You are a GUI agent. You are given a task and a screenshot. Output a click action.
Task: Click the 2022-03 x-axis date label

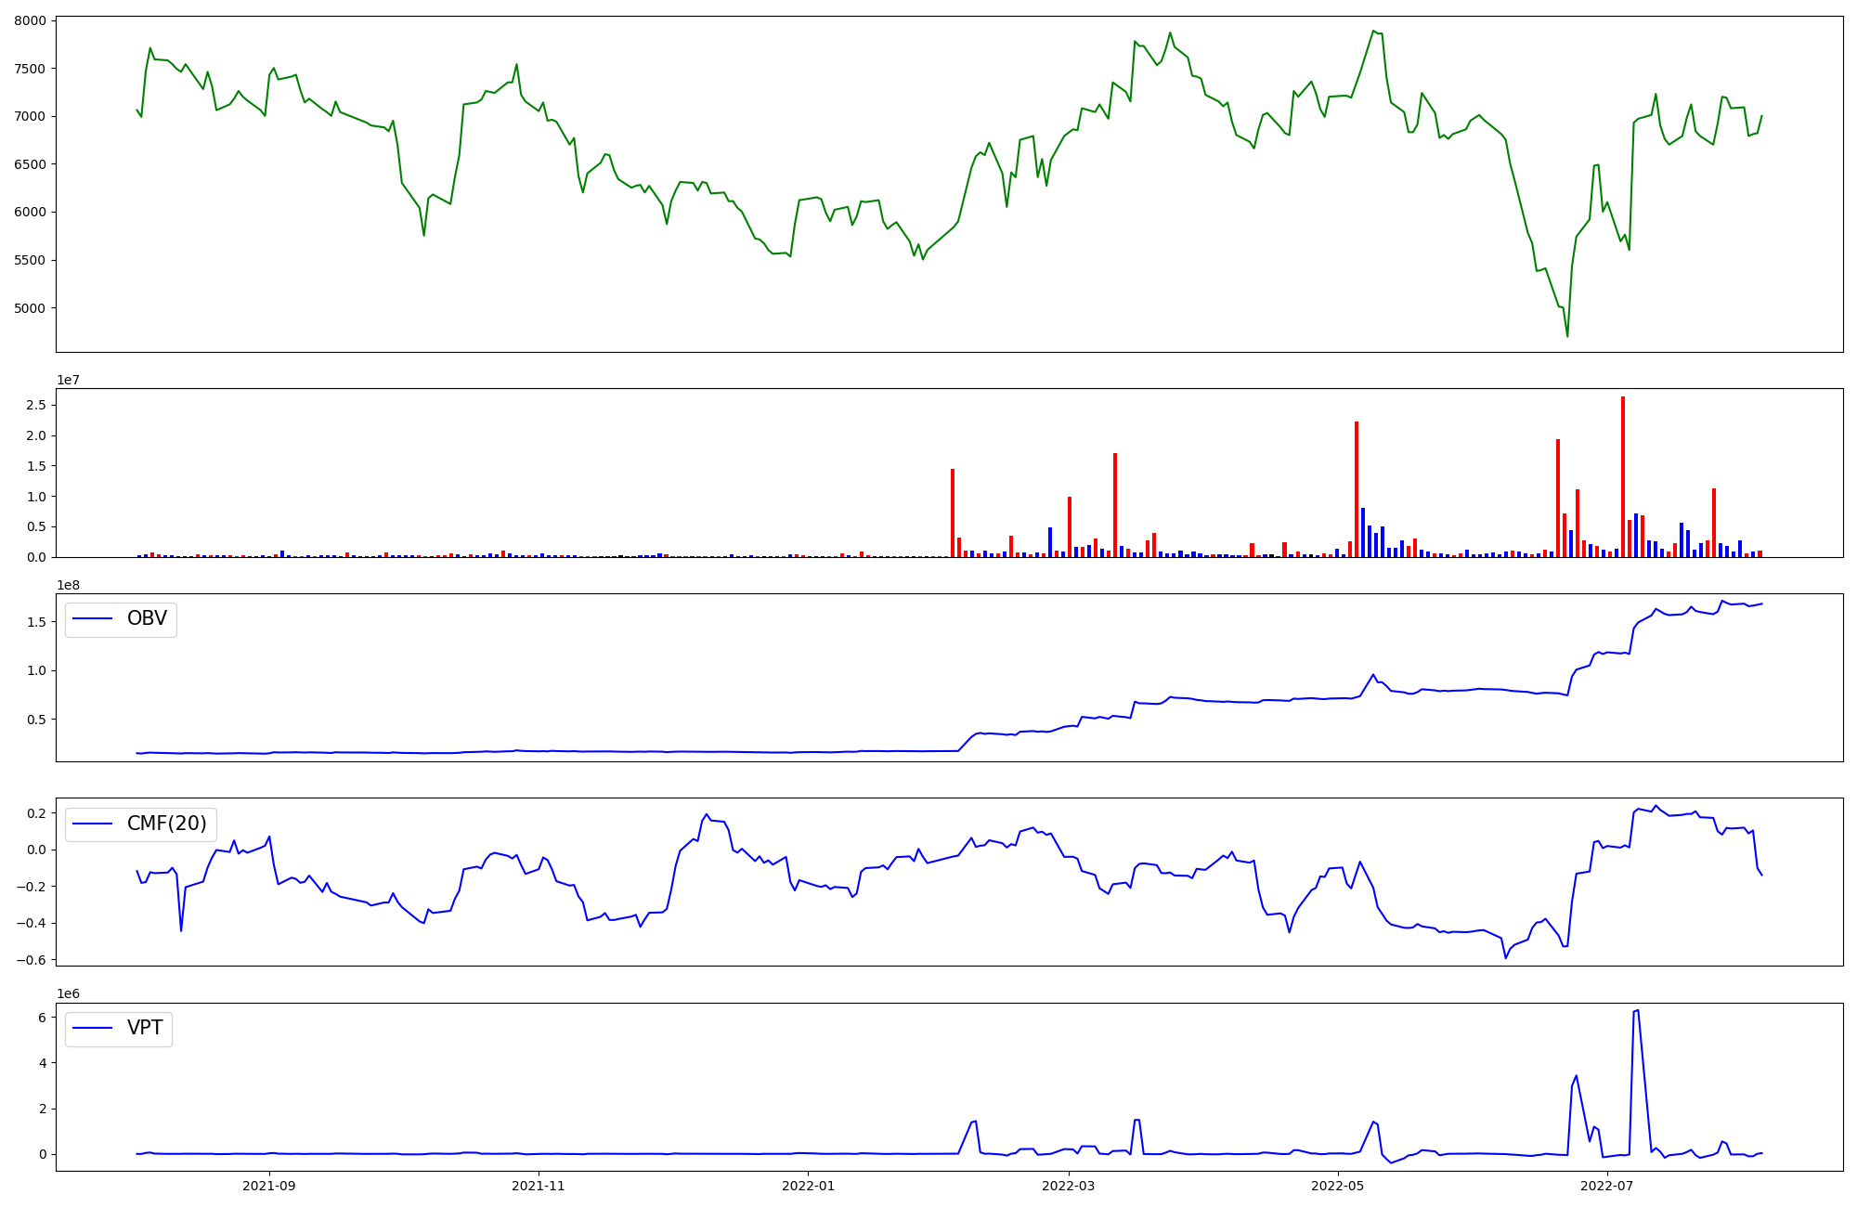(x=1069, y=1186)
